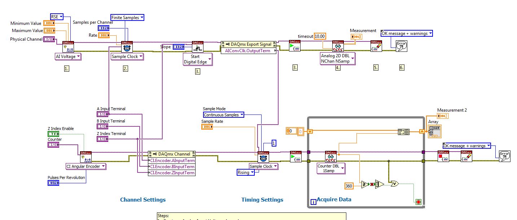Click the timeout 10.00 constant

320,36
